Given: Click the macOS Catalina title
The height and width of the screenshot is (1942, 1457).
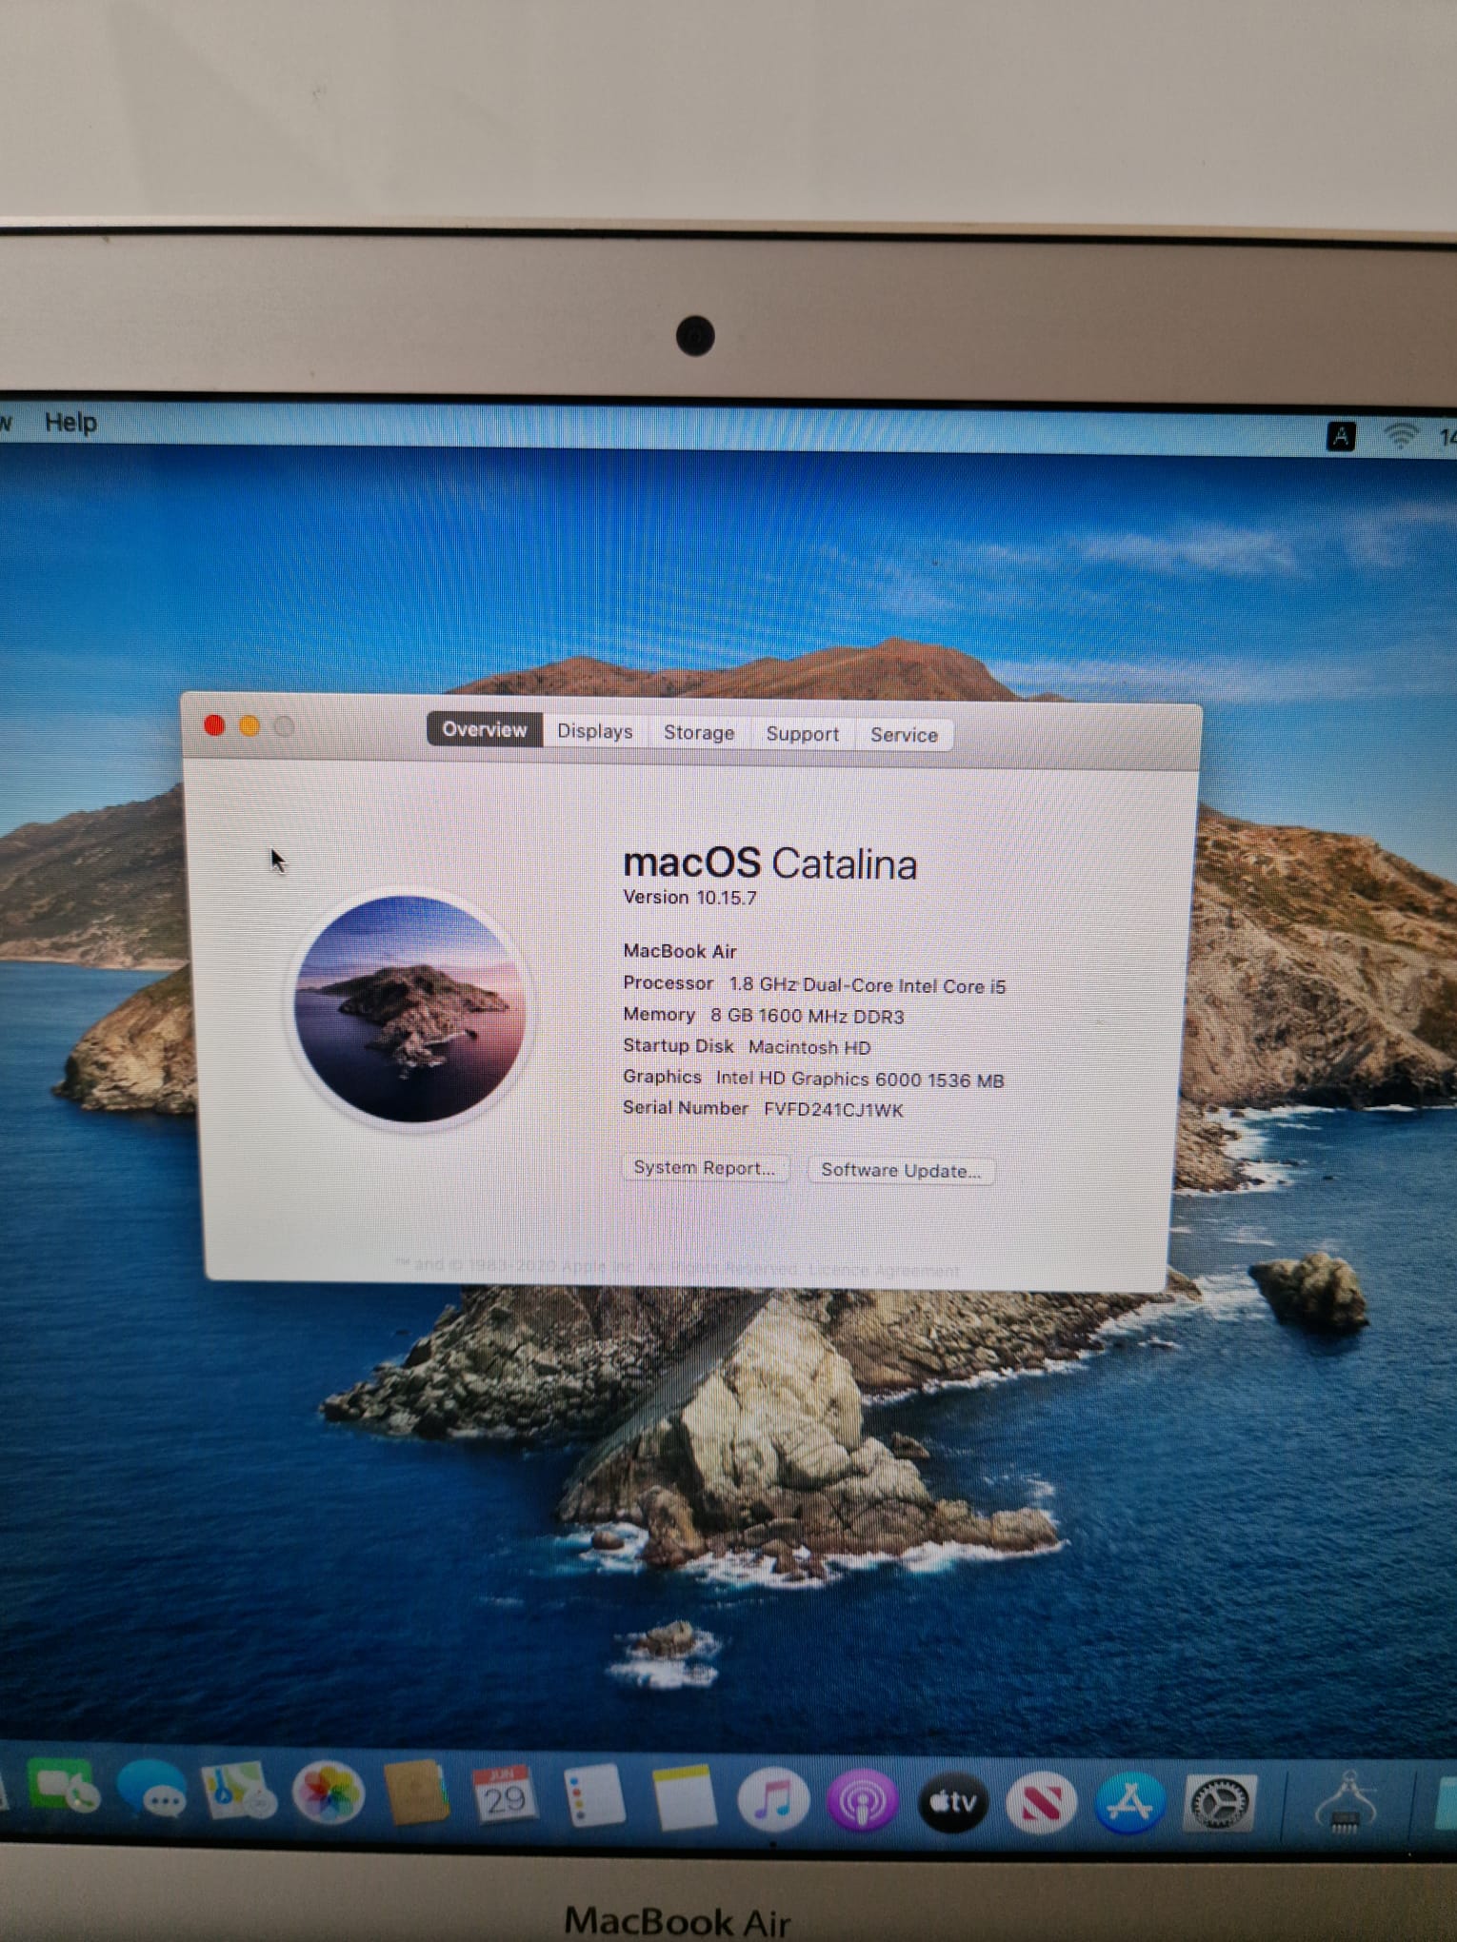Looking at the screenshot, I should [x=769, y=863].
